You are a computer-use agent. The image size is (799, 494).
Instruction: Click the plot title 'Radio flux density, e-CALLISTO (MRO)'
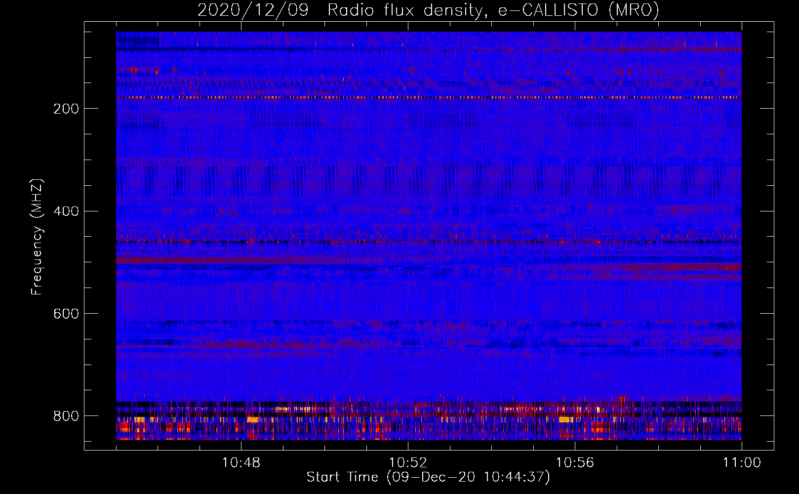pos(493,10)
